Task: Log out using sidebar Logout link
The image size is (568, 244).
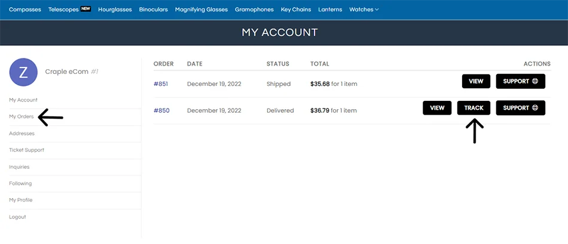Action: tap(17, 217)
